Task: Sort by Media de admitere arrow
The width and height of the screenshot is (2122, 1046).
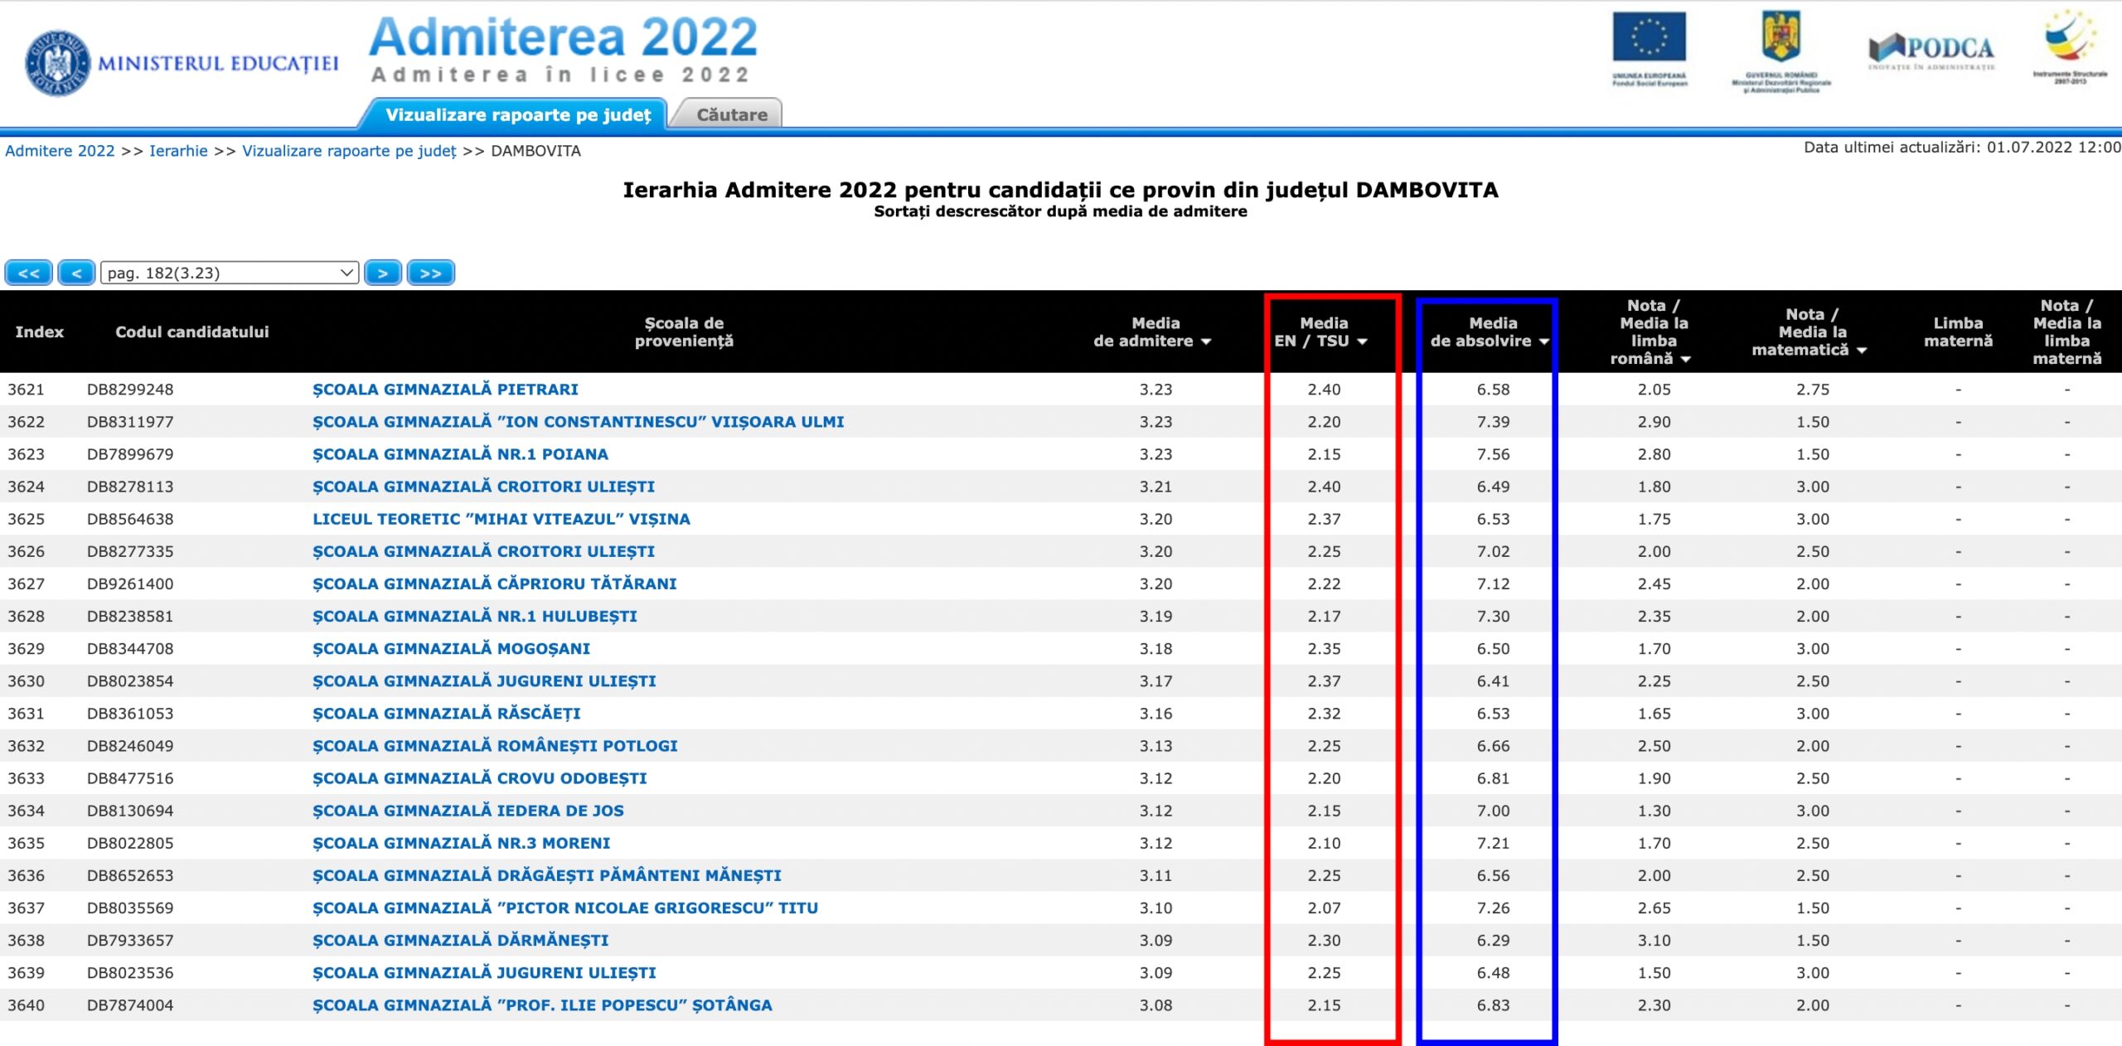Action: [x=1206, y=341]
